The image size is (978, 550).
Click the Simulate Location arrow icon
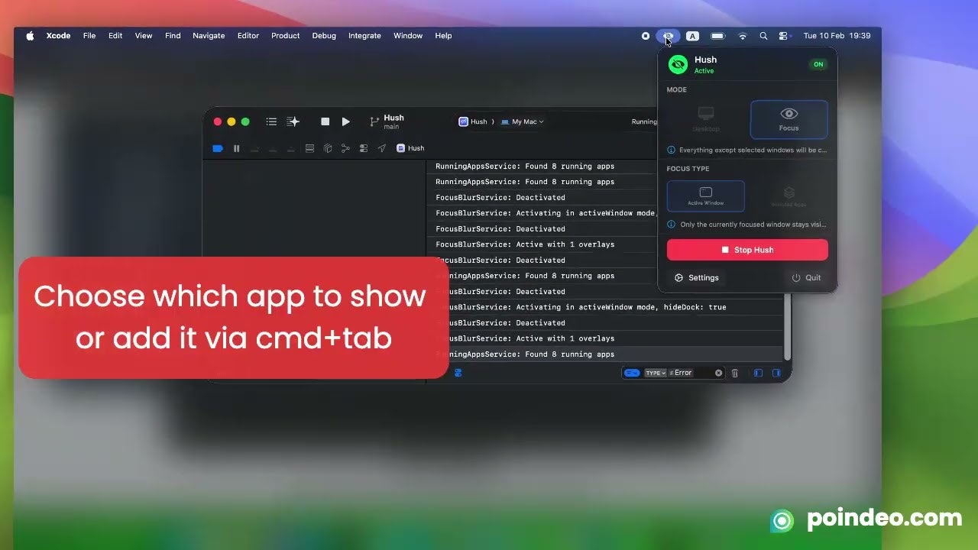[381, 148]
